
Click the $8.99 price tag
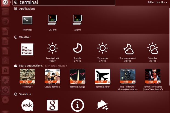(78, 82)
